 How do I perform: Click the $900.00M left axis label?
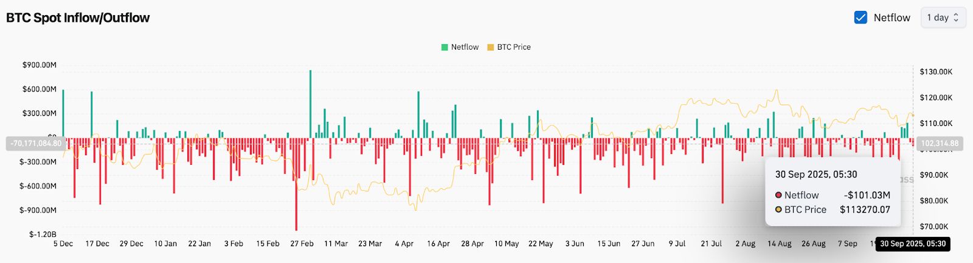(40, 65)
